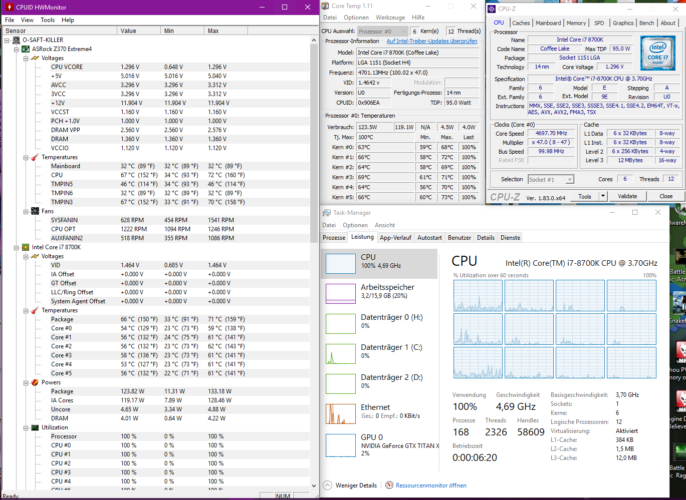686x500 pixels.
Task: Open the Intel-Treiber-Updates überprüfen link
Action: pos(432,41)
